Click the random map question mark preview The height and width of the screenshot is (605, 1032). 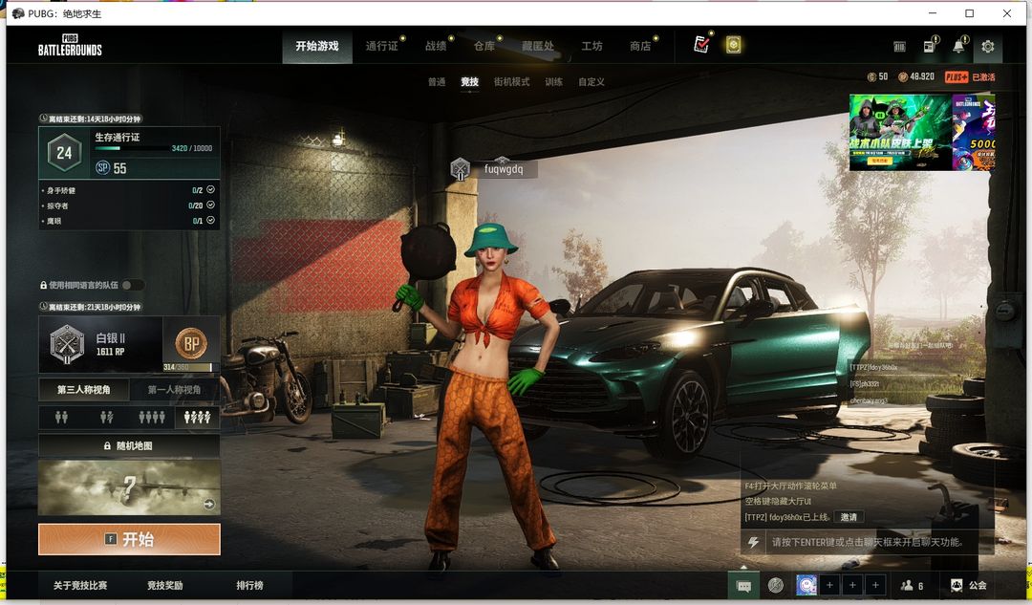(x=129, y=487)
